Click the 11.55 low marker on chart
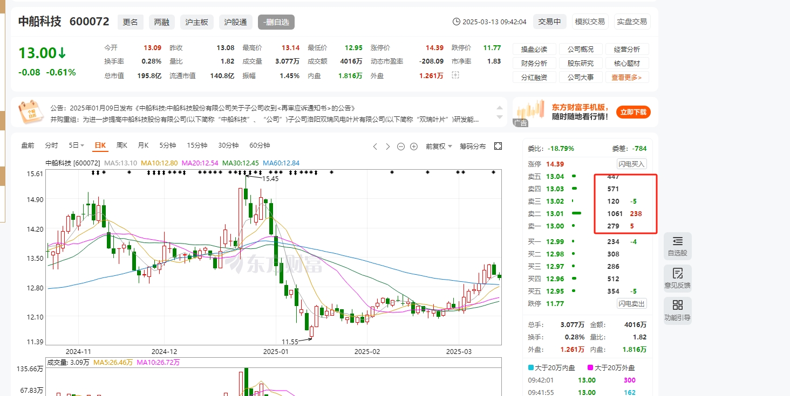 pyautogui.click(x=290, y=342)
